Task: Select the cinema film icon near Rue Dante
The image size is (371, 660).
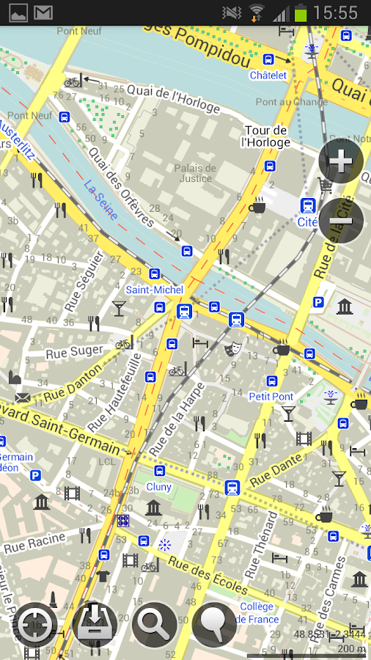Action: [304, 439]
